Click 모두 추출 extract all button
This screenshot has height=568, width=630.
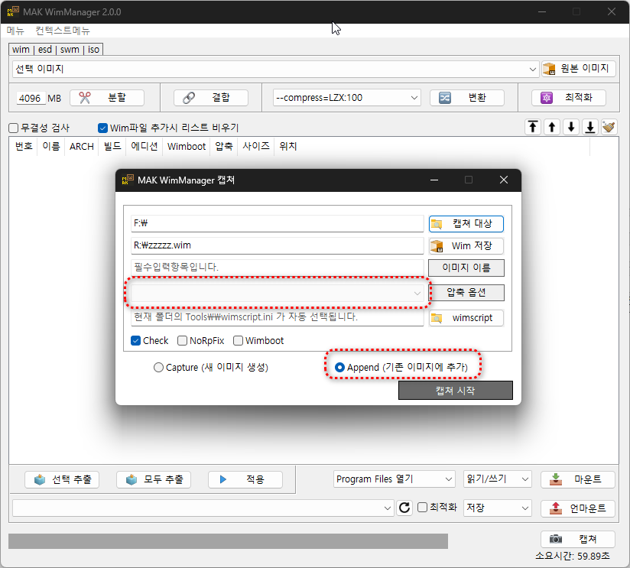pos(154,479)
